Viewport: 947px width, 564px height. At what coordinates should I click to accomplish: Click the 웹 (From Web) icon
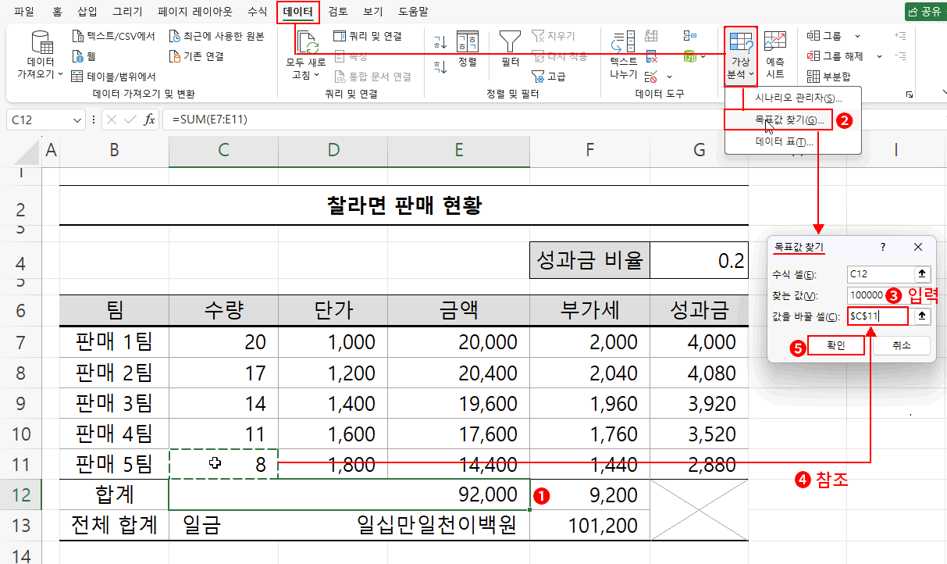(x=79, y=55)
